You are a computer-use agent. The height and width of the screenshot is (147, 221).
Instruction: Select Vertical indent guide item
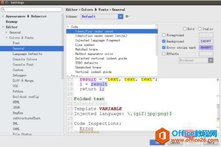93,72
